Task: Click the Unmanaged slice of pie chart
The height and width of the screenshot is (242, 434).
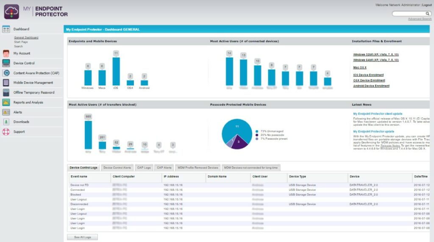Action: pos(237,127)
